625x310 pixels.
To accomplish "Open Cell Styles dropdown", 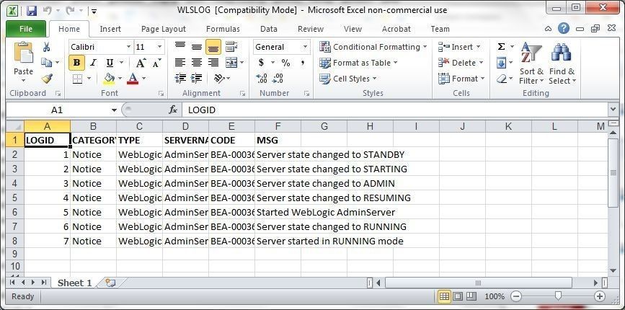I will coord(348,79).
